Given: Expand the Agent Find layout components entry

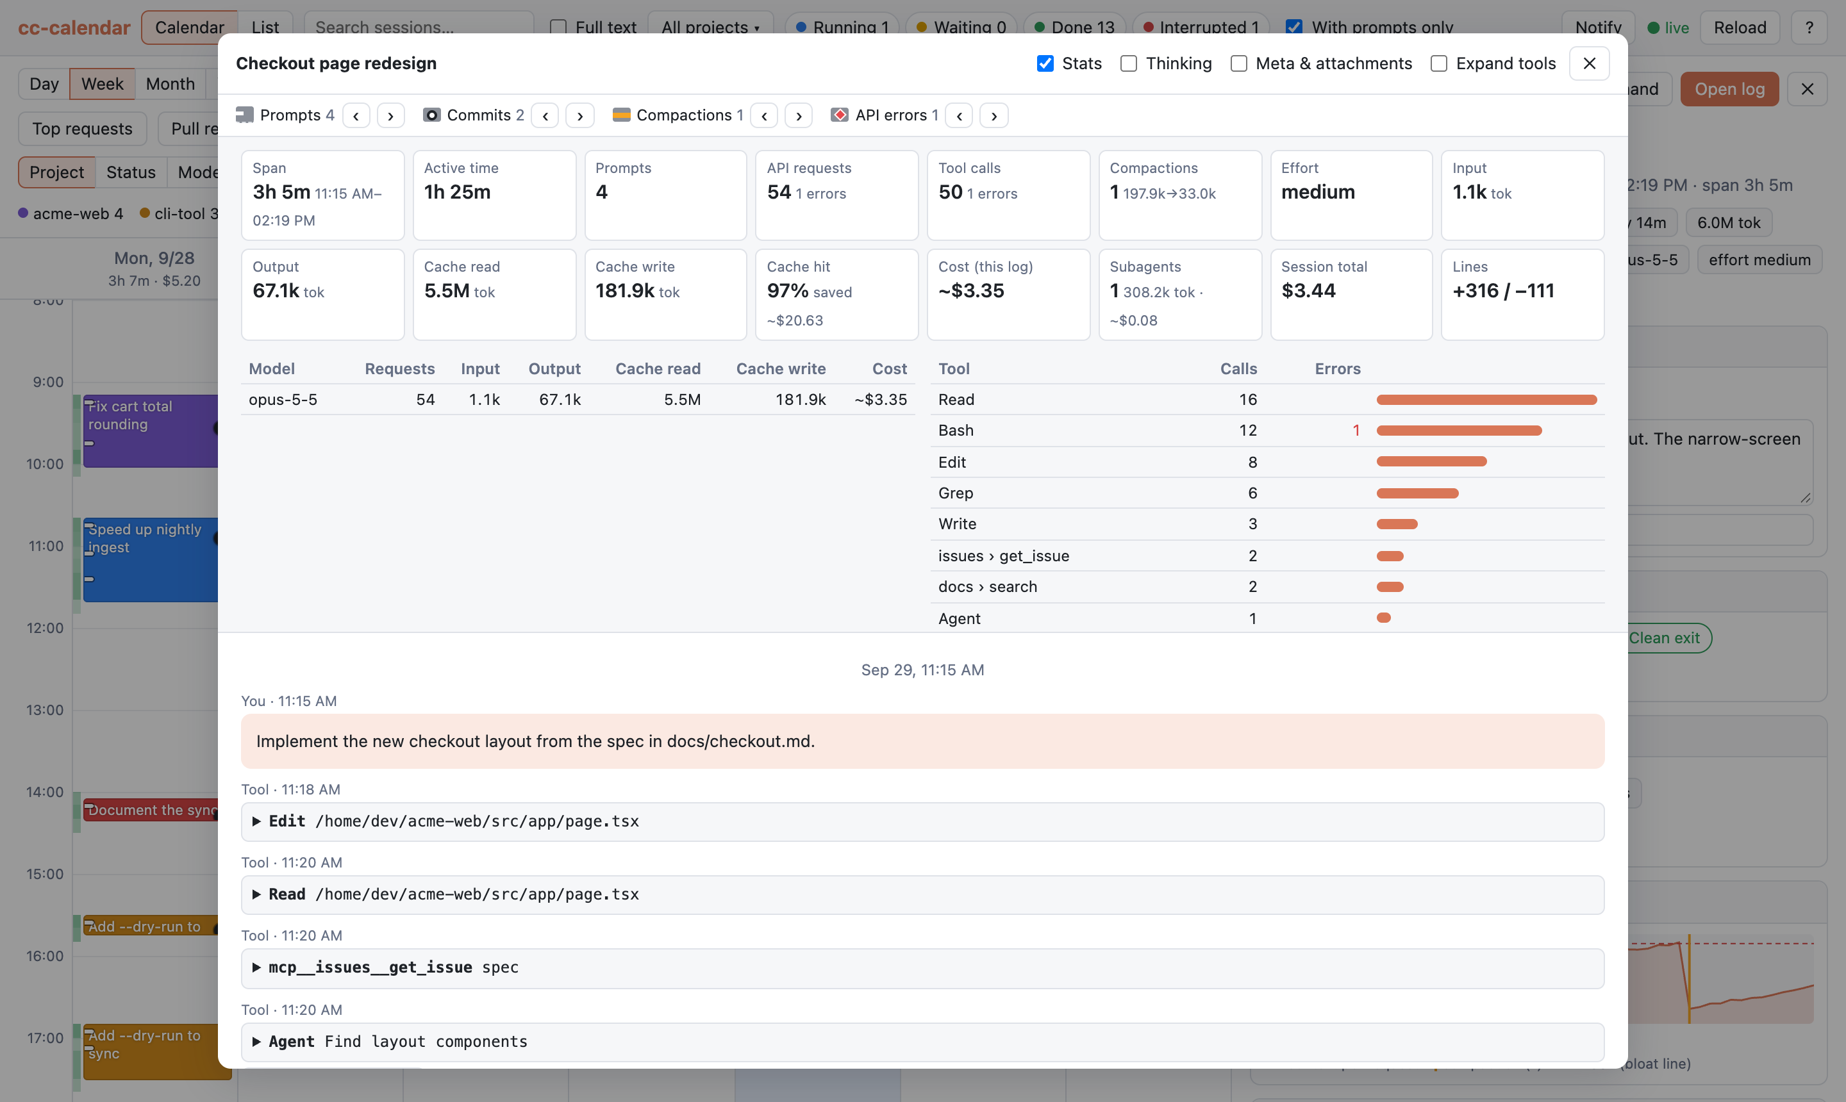Looking at the screenshot, I should click(x=922, y=1041).
